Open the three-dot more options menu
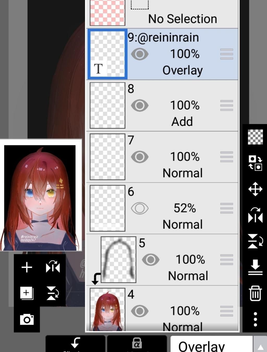Screen dimensions: 267x352 (255, 319)
